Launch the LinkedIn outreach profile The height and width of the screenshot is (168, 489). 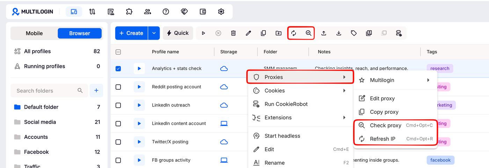(139, 105)
